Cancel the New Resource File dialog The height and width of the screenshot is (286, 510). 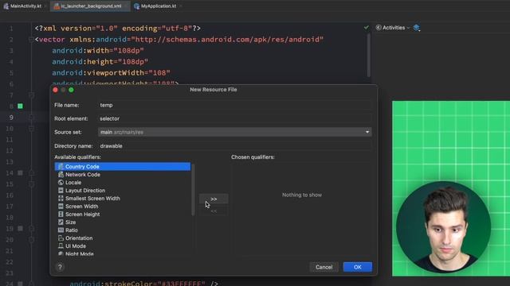click(324, 267)
